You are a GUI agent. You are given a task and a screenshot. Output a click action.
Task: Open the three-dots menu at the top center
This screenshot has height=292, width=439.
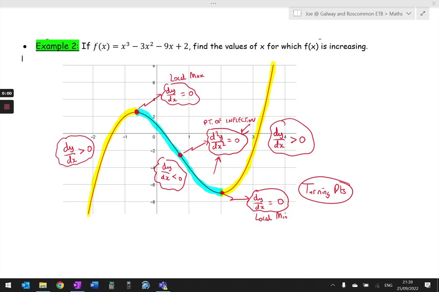point(213,3)
